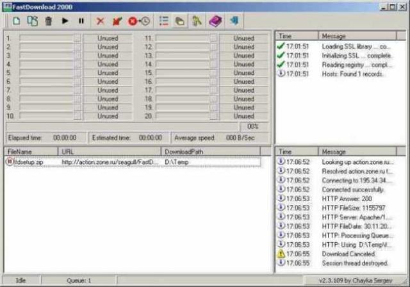Click the green check icon for Loading SSL library
This screenshot has width=410, height=287.
point(281,46)
